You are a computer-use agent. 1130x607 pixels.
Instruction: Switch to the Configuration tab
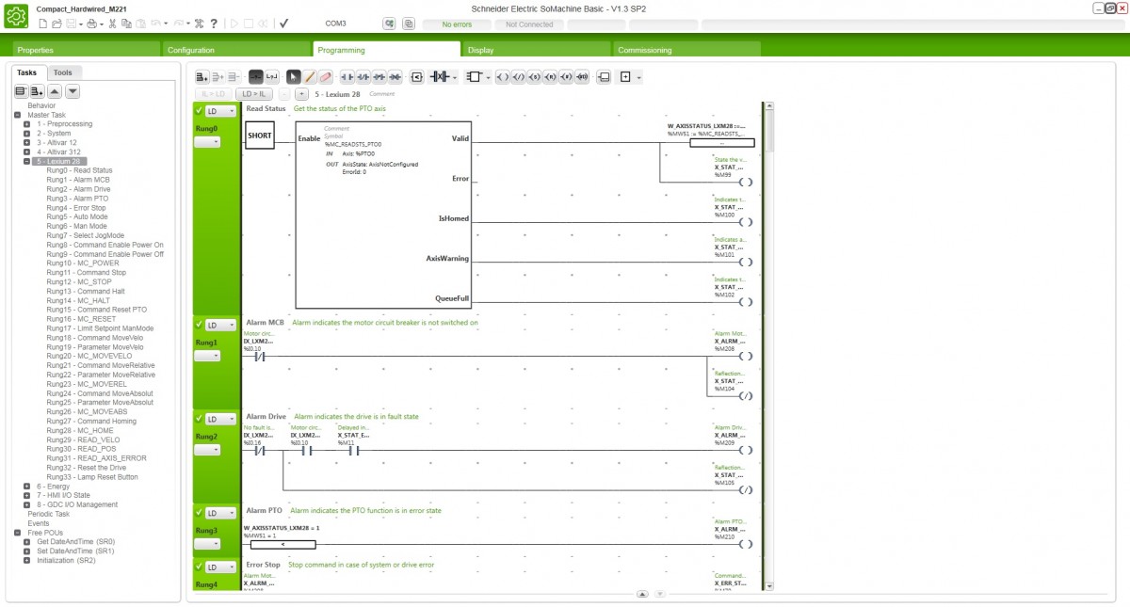click(x=190, y=50)
